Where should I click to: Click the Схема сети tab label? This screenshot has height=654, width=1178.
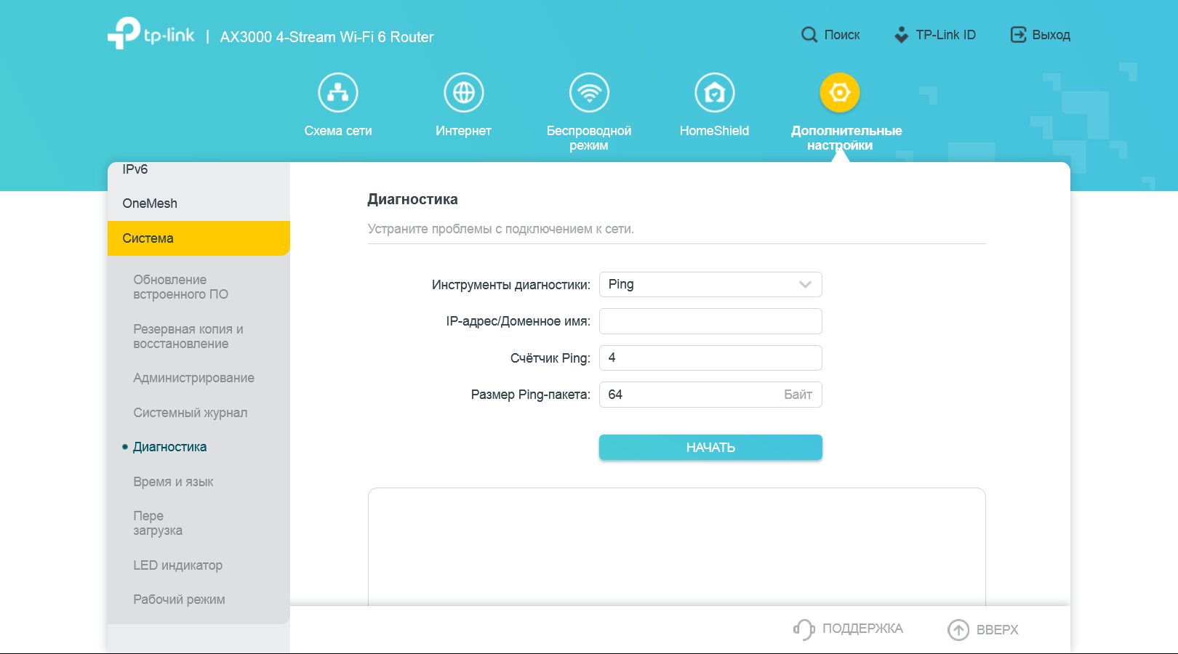click(x=338, y=131)
